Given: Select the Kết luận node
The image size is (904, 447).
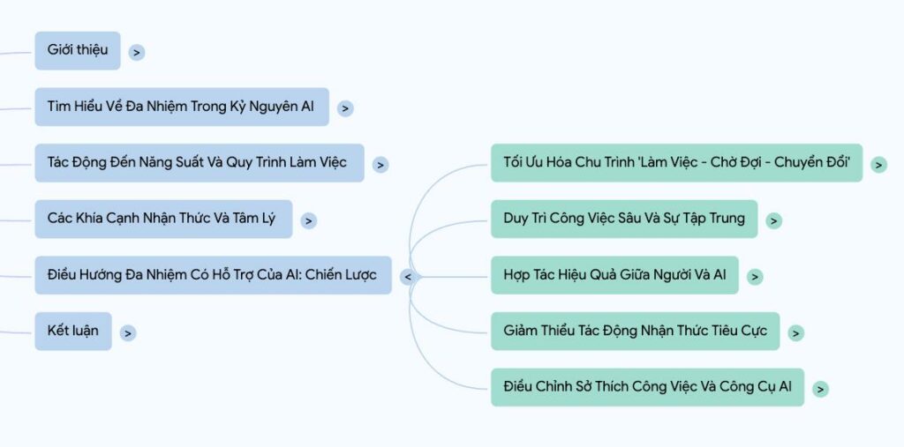Looking at the screenshot, I should coord(73,332).
